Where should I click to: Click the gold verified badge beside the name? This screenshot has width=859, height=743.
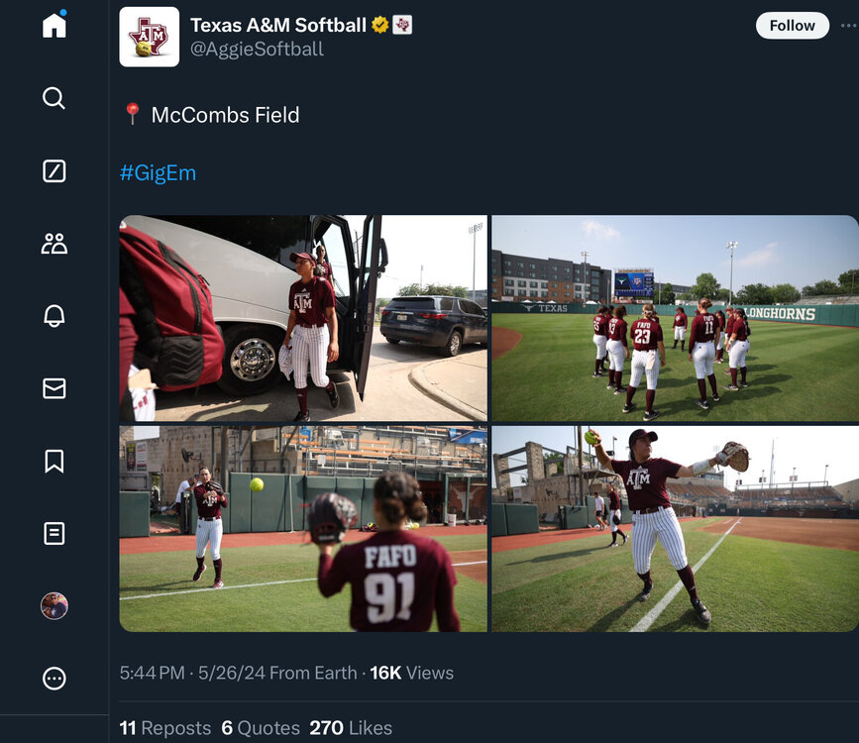(x=379, y=25)
